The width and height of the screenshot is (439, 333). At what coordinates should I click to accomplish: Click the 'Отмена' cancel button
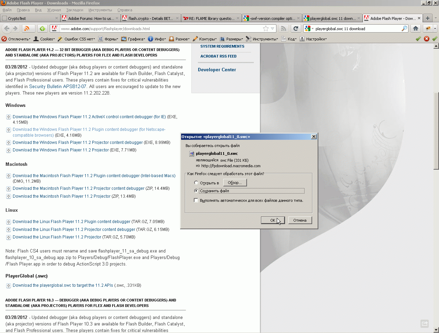point(300,220)
